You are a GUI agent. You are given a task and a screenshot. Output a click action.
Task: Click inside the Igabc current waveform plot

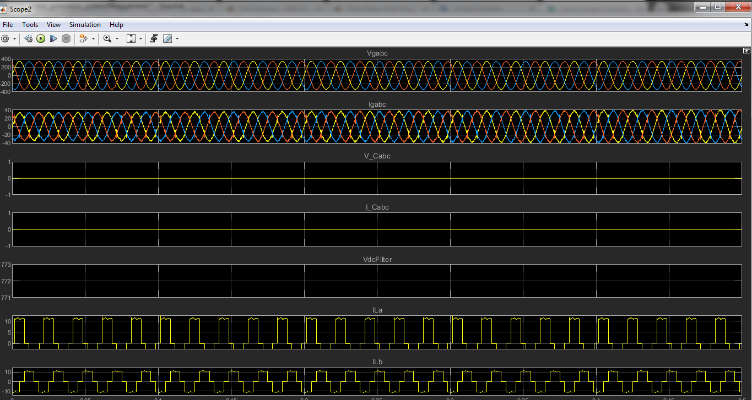coord(377,127)
